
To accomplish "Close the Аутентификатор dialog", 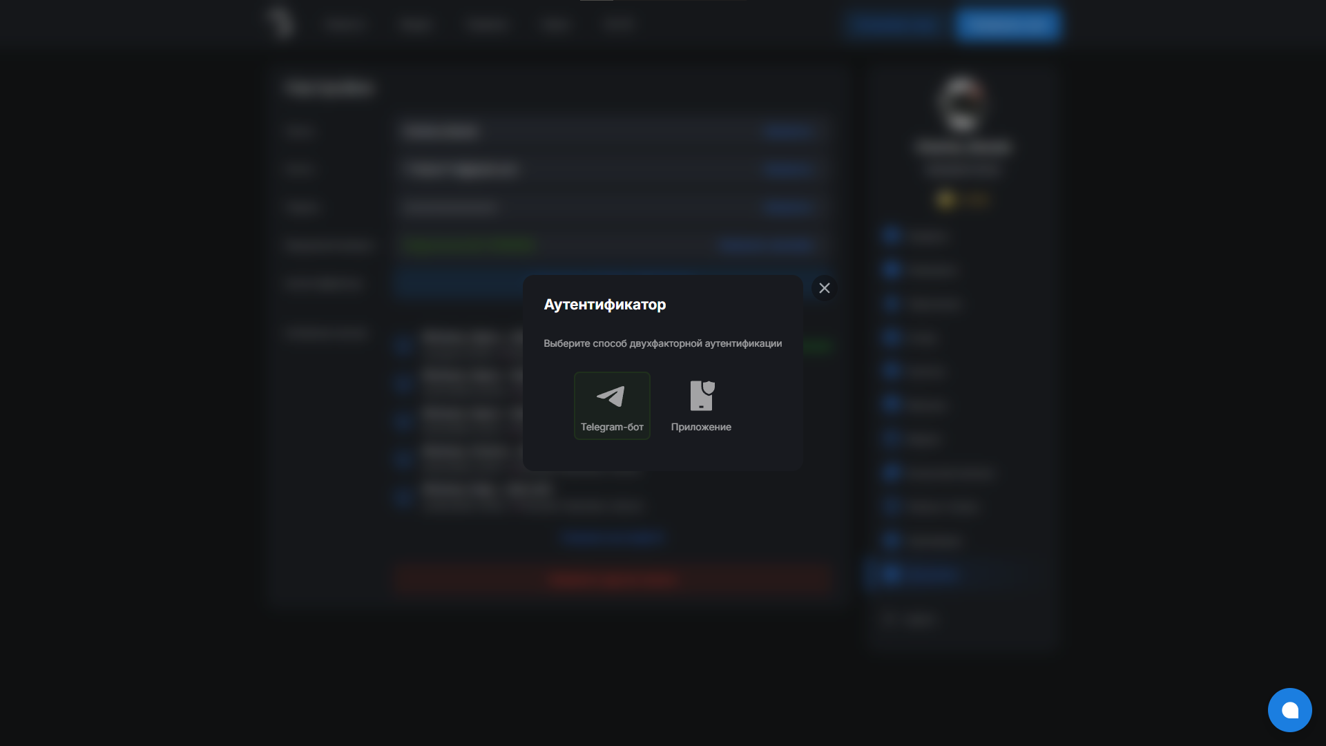I will tap(825, 288).
